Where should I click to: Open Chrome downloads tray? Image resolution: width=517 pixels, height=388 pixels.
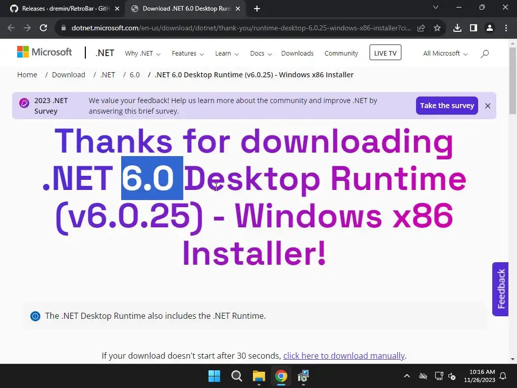point(457,28)
